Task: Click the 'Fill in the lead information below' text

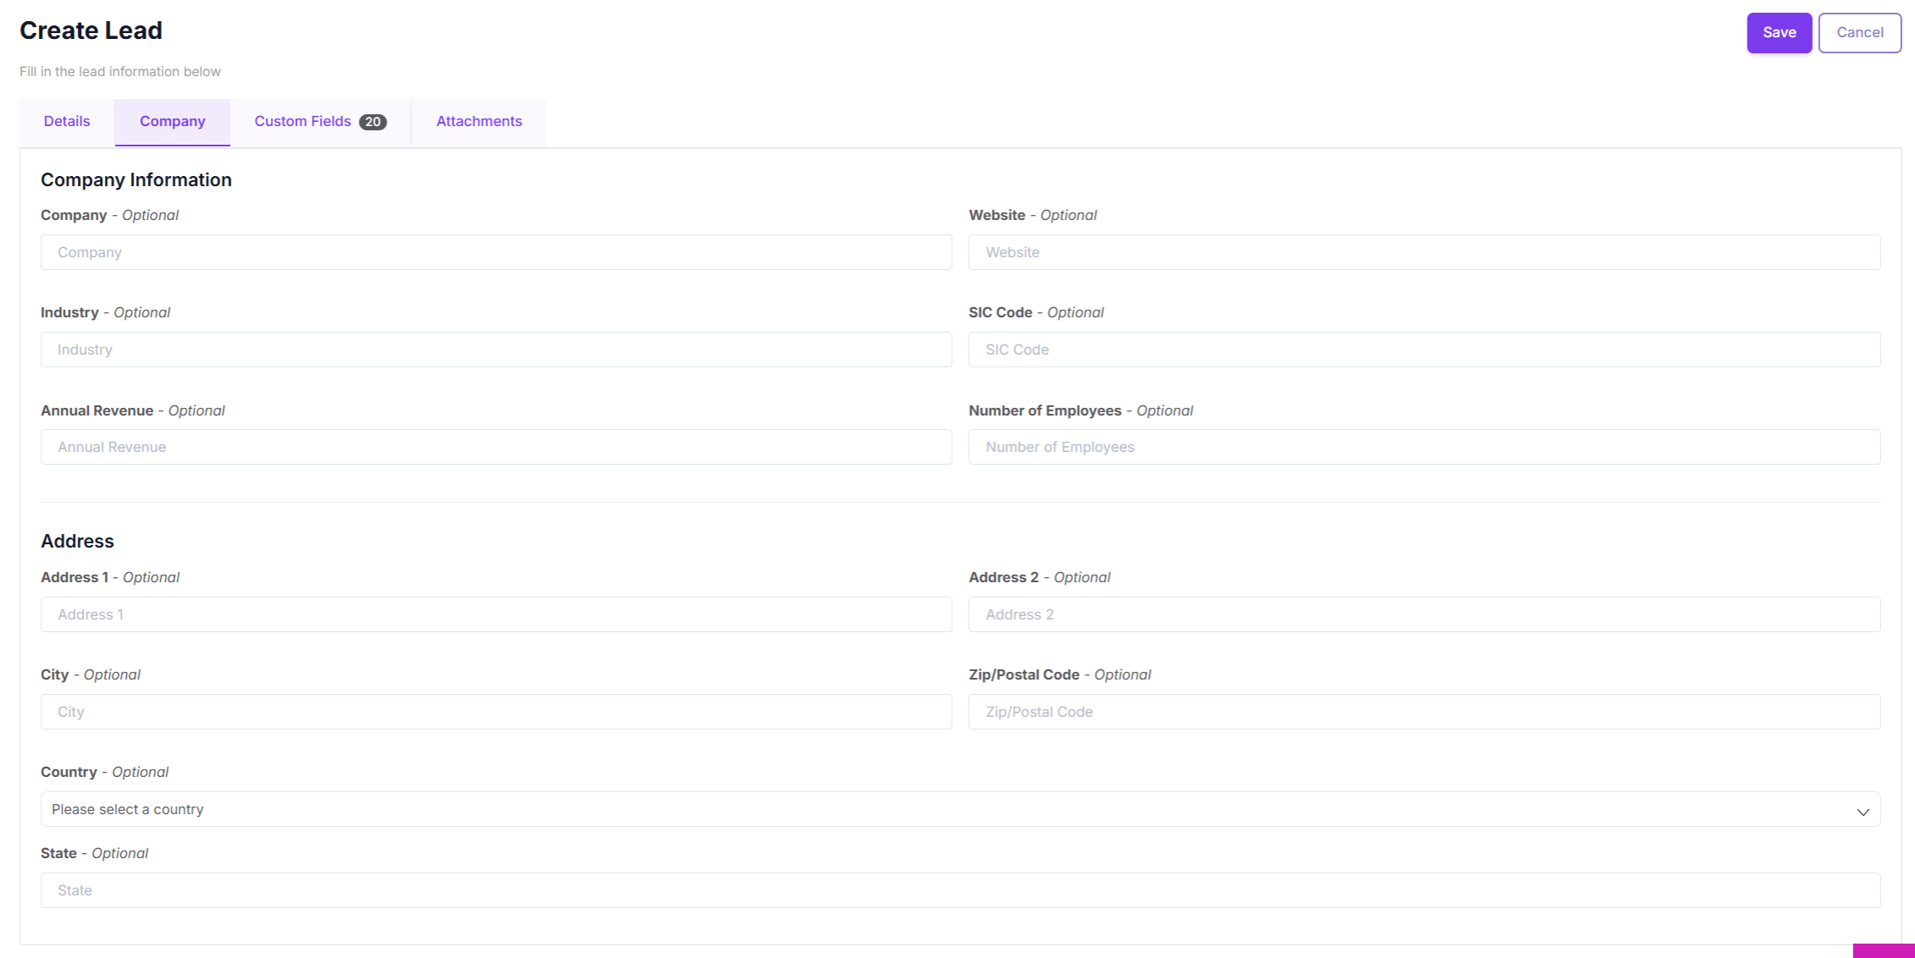Action: click(x=120, y=72)
